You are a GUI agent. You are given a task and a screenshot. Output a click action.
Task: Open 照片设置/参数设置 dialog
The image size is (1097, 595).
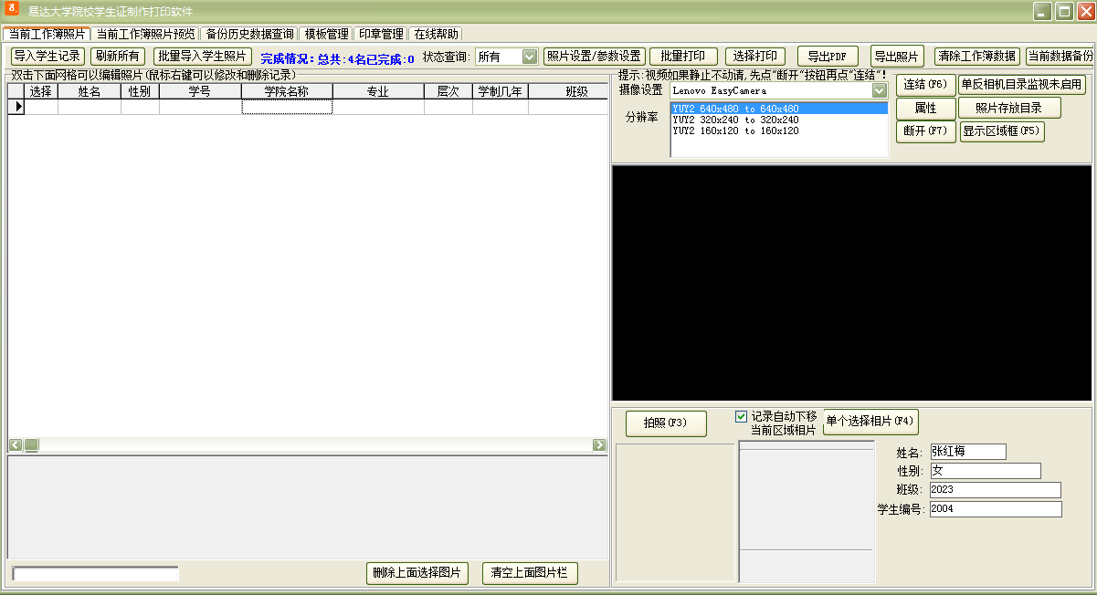[x=595, y=56]
